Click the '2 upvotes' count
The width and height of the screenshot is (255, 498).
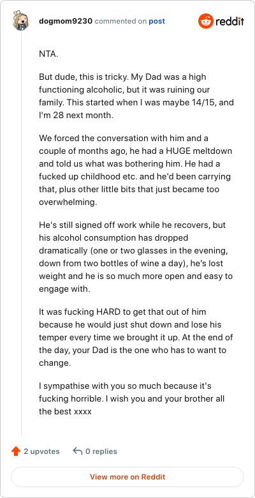click(41, 451)
